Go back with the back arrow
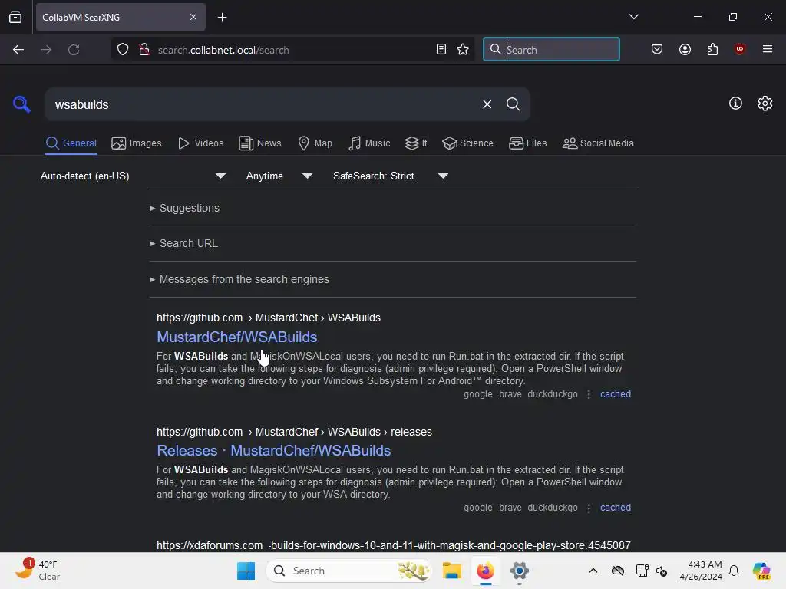The height and width of the screenshot is (589, 786). pyautogui.click(x=18, y=50)
